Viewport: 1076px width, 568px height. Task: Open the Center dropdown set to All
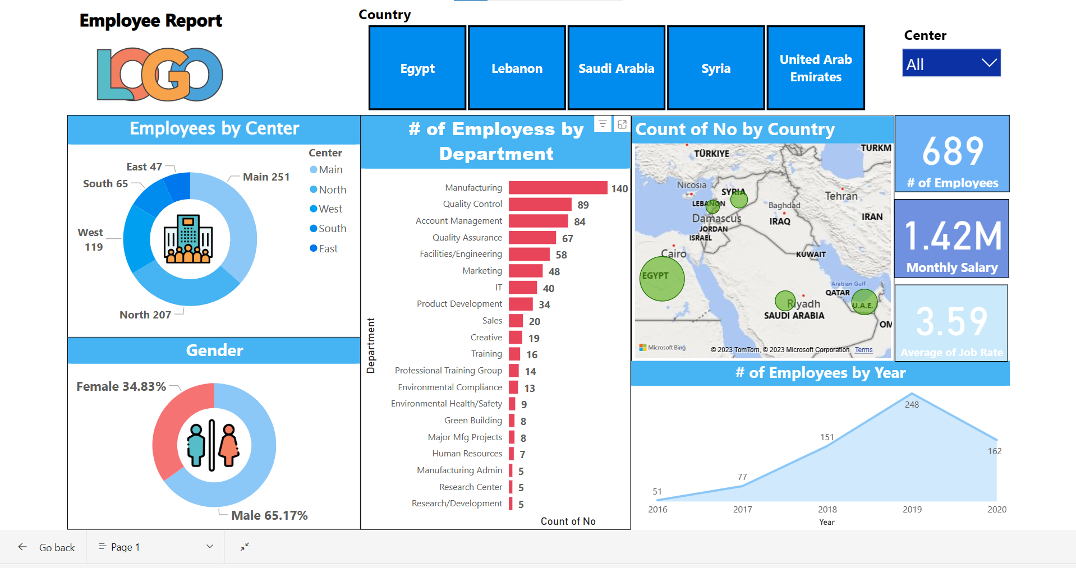[x=951, y=63]
